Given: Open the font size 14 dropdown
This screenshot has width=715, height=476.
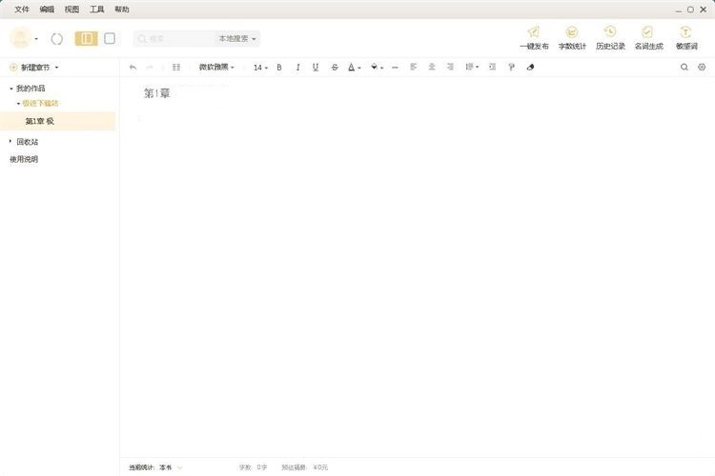Looking at the screenshot, I should point(260,68).
